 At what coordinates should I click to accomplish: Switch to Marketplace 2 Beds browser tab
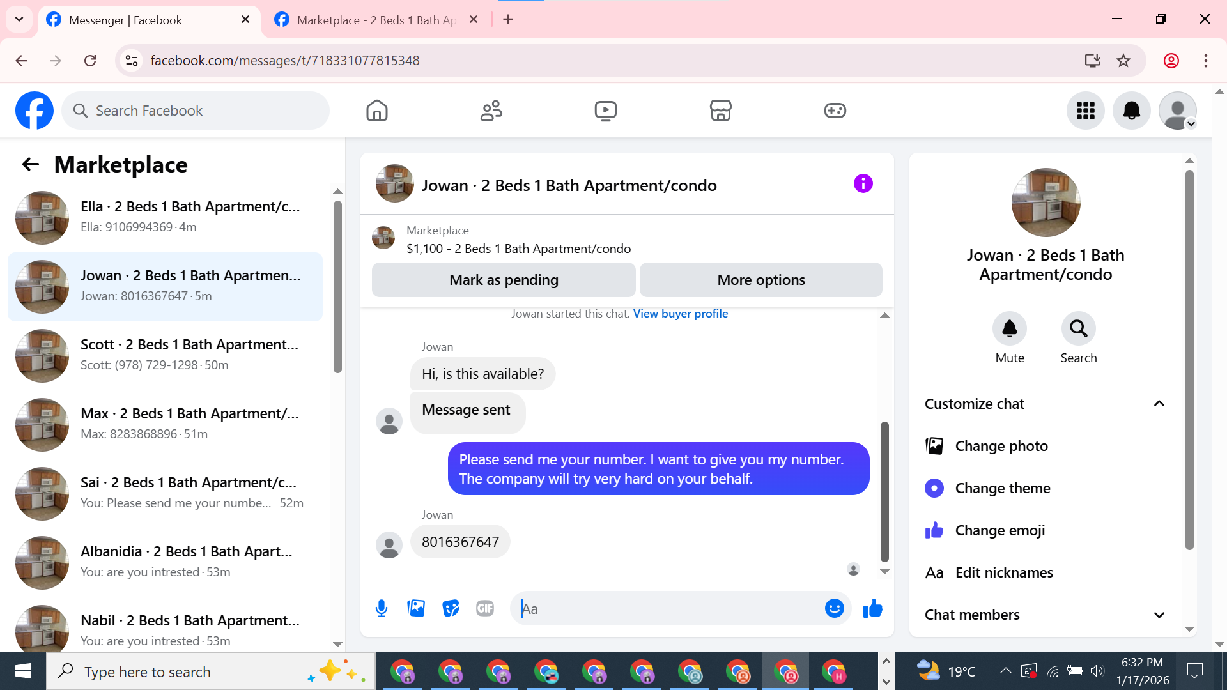click(376, 20)
